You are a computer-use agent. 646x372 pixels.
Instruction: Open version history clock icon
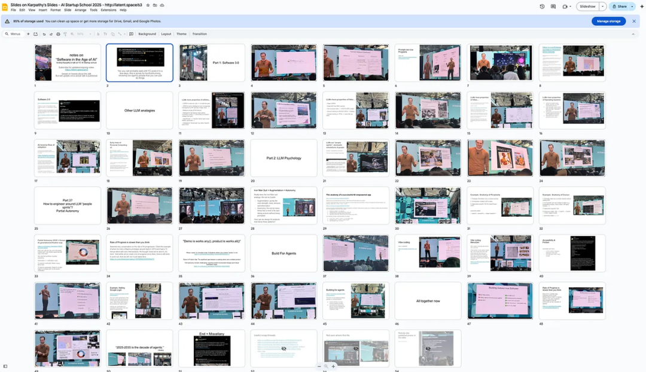click(x=542, y=7)
